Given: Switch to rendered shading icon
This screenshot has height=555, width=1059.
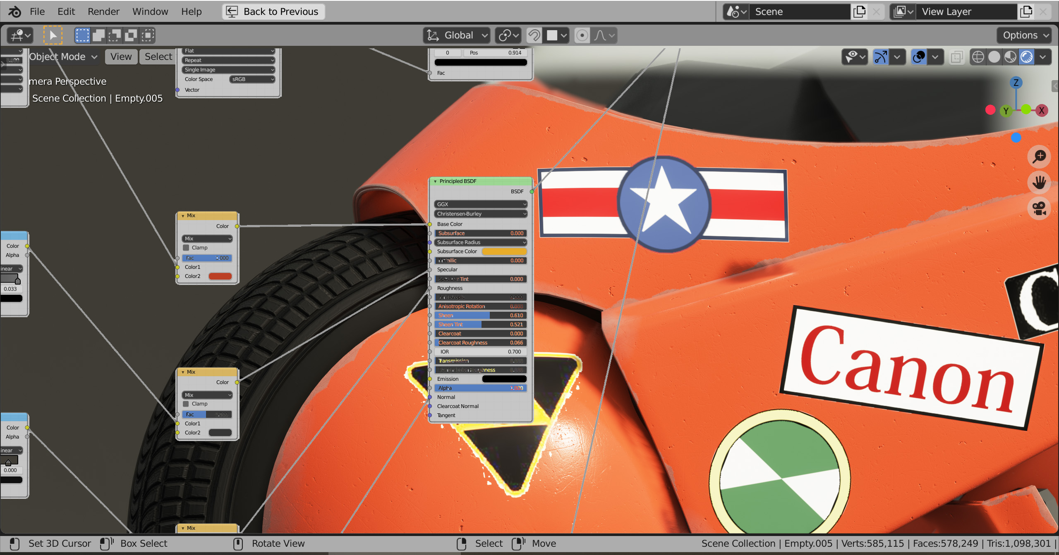Looking at the screenshot, I should (x=1027, y=57).
